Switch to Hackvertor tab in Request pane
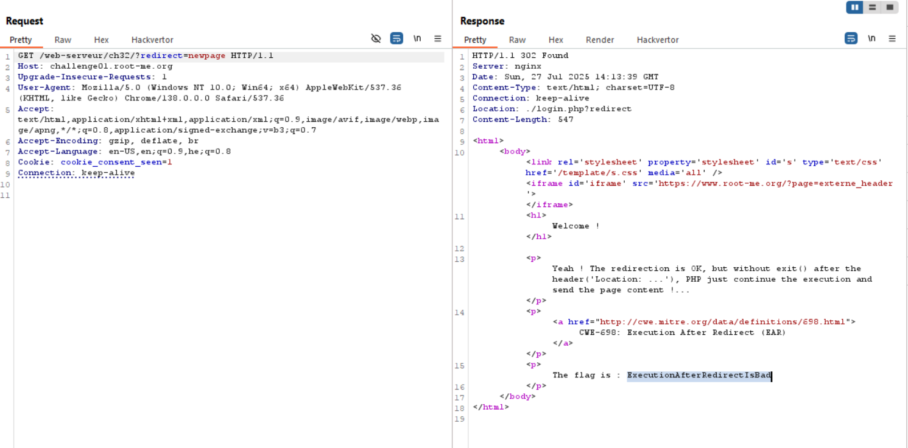The image size is (908, 448). point(152,40)
